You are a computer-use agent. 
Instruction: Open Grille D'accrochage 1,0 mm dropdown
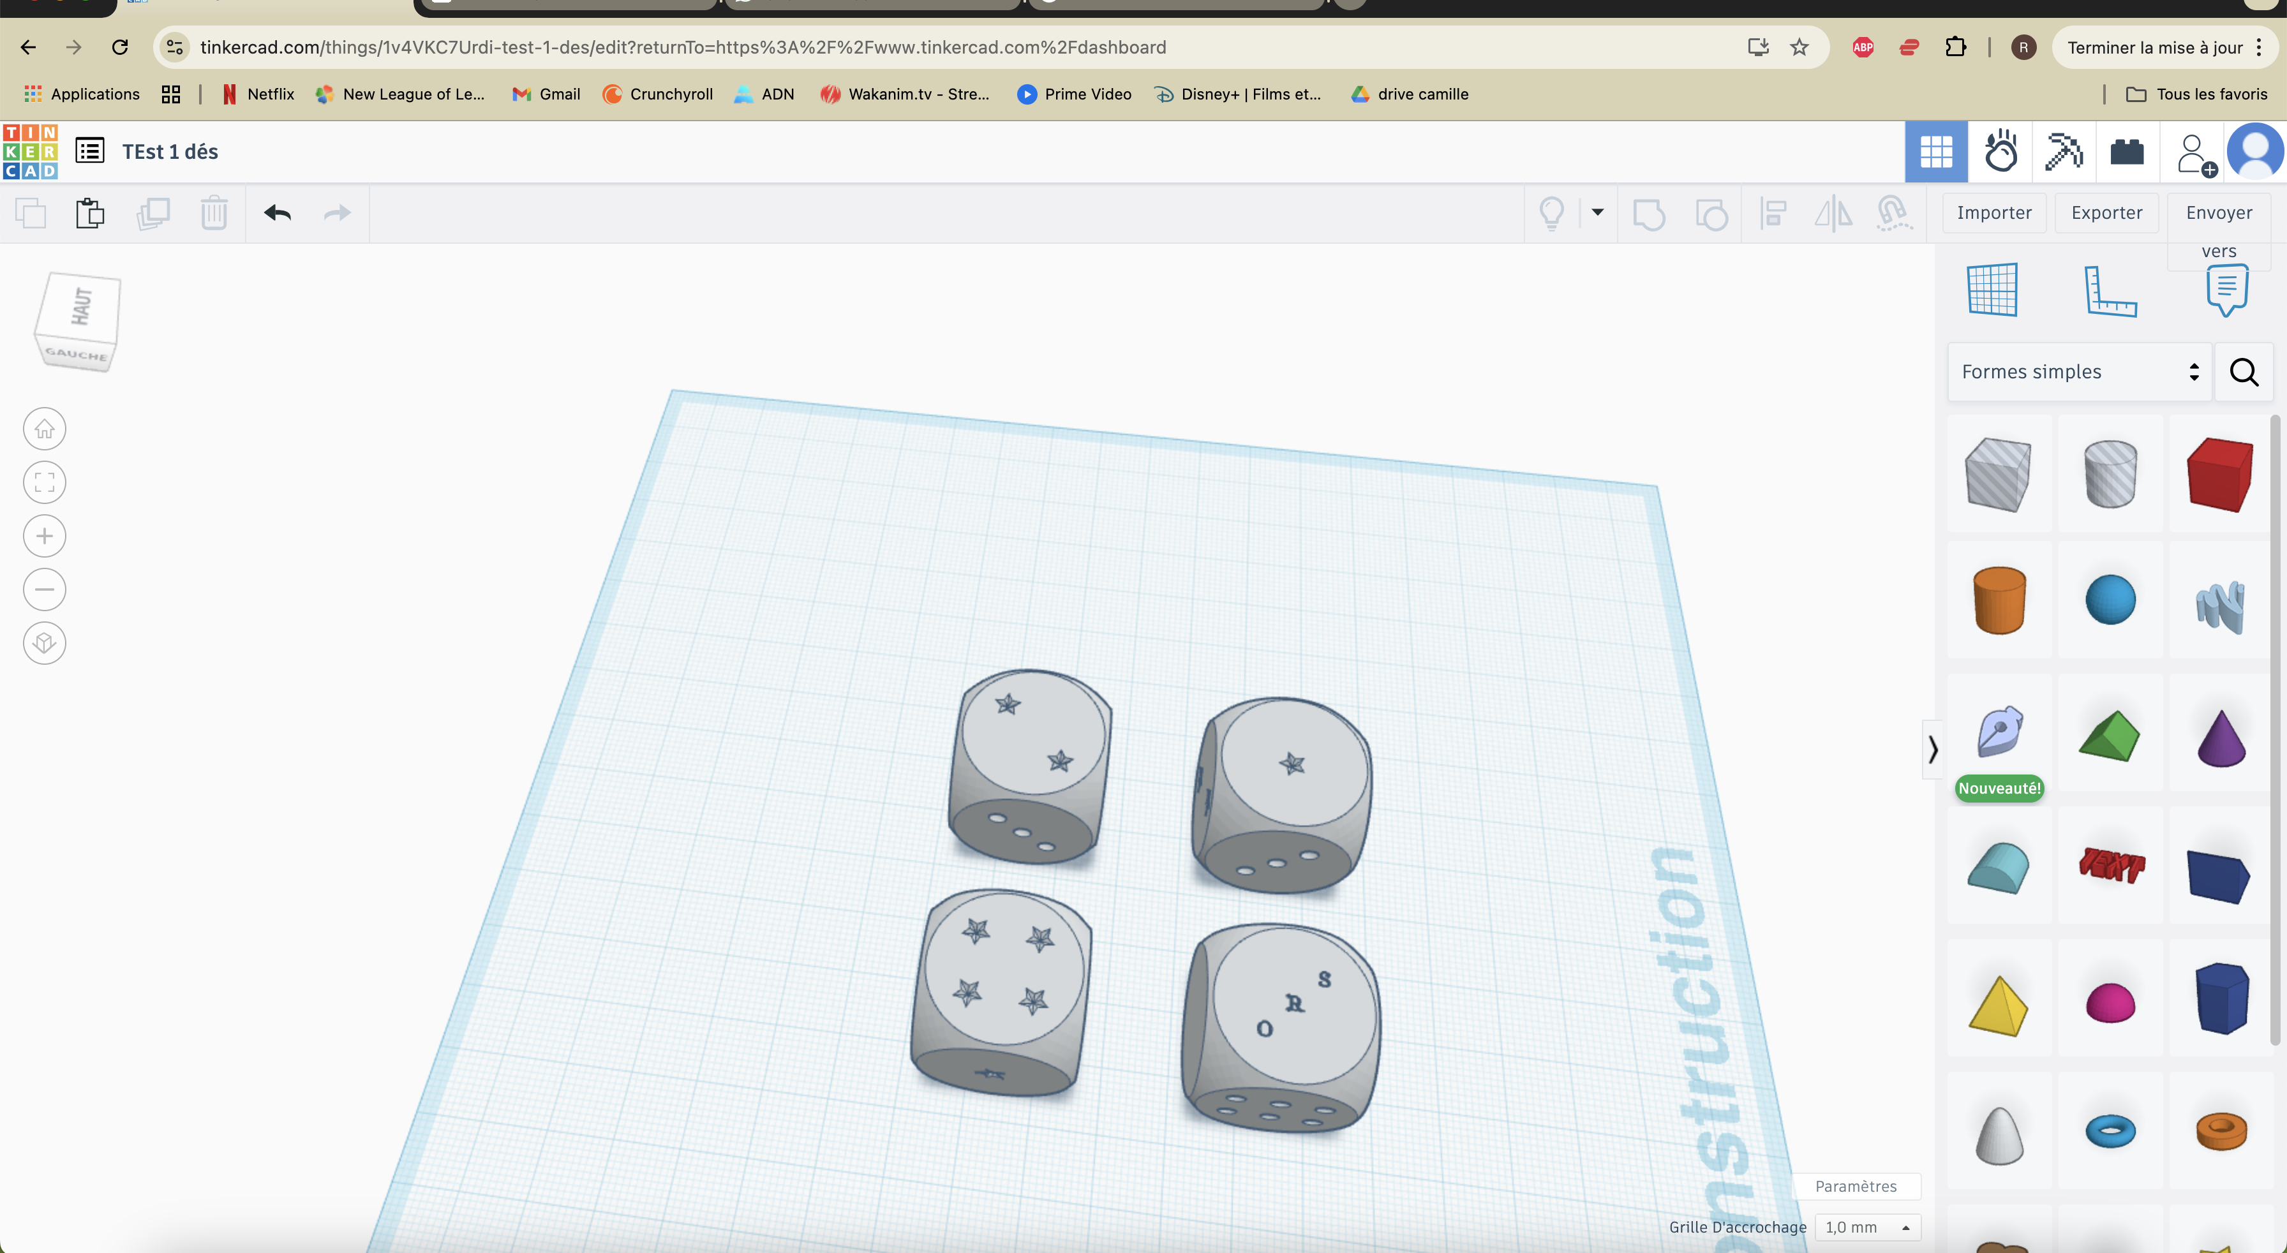click(1867, 1227)
